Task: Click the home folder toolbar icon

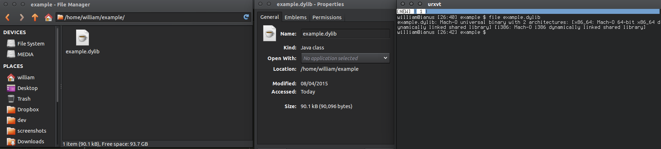Action: coord(48,17)
